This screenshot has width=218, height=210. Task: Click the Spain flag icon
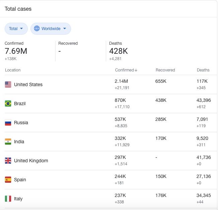[x=8, y=180]
